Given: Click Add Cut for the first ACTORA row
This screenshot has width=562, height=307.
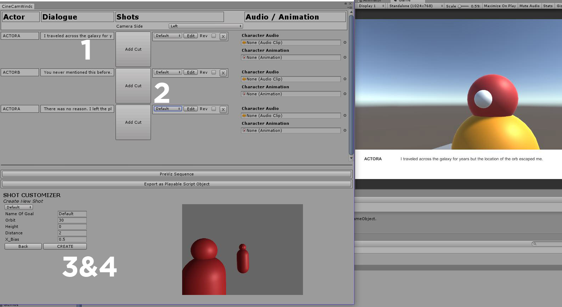Looking at the screenshot, I should click(133, 49).
